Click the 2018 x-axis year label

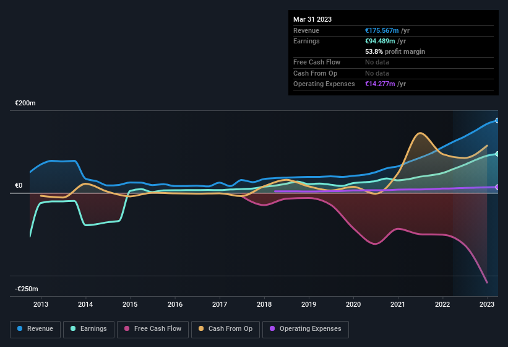264,304
